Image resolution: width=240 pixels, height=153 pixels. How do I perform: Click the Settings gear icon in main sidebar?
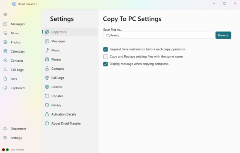tap(5, 138)
